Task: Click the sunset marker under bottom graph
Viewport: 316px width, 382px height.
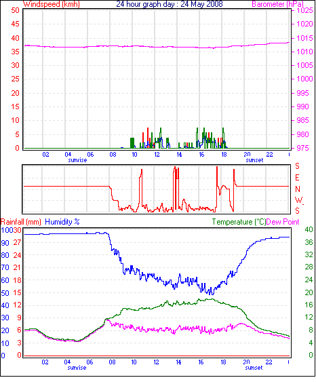Action: coord(254,368)
